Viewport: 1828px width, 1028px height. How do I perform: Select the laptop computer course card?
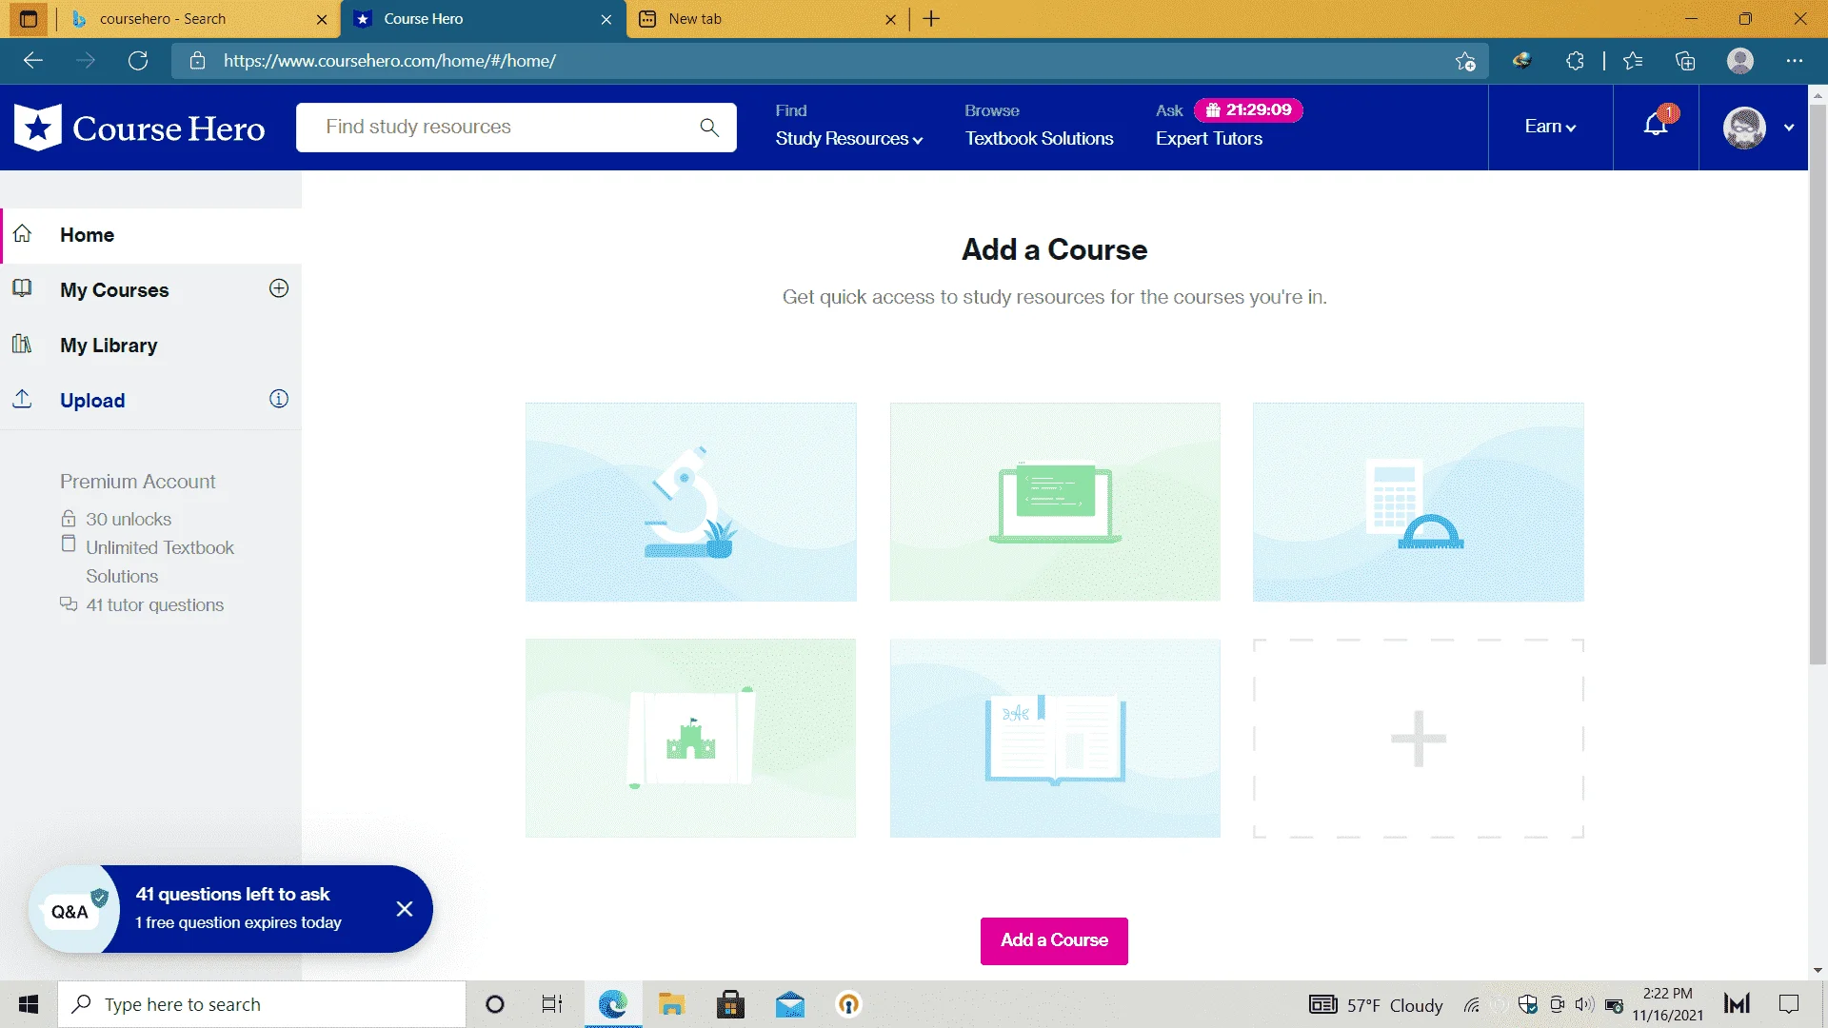click(1055, 502)
